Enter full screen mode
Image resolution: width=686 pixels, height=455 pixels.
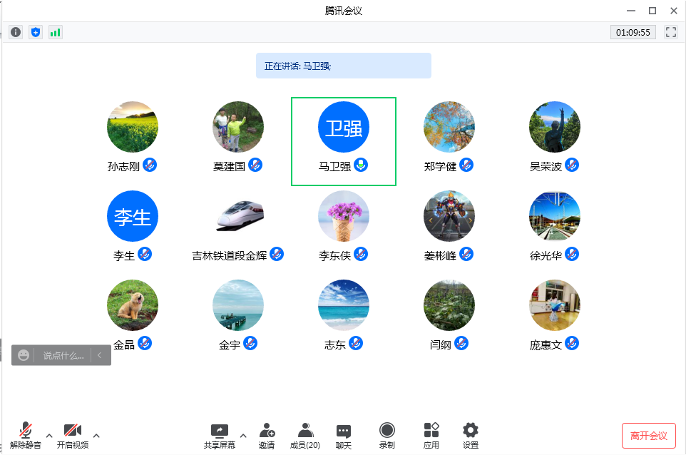pyautogui.click(x=670, y=32)
